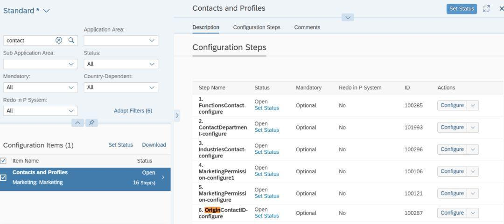This screenshot has height=224, width=504.
Task: Collapse the filter header with up arrow
Action: click(78, 123)
